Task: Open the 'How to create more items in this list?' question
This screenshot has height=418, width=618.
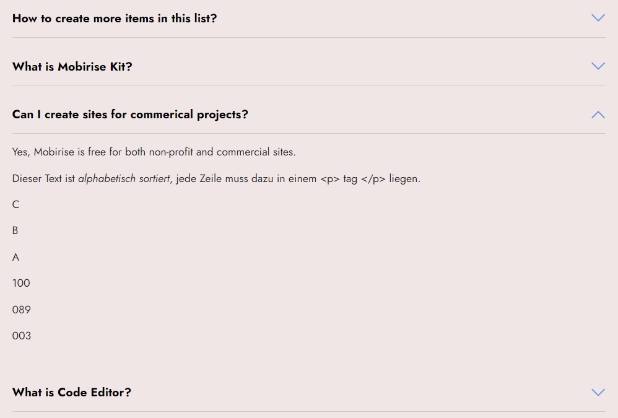Action: point(115,19)
